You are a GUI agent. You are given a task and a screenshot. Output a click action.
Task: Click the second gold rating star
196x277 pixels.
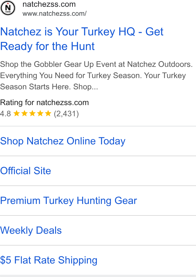pyautogui.click(x=24, y=113)
